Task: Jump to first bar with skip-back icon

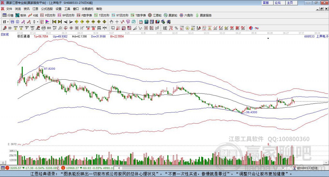Action: (x=54, y=22)
